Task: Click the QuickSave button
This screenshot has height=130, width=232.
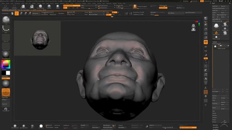Action: (186, 1)
